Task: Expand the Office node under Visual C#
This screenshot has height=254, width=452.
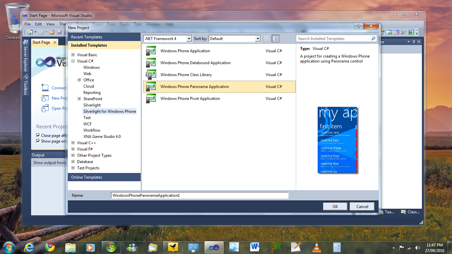Action: point(79,80)
